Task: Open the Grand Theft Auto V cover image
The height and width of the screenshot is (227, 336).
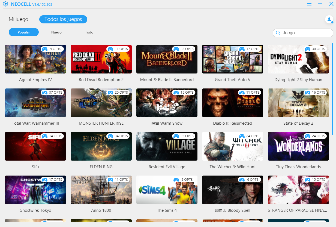Action: (233, 59)
